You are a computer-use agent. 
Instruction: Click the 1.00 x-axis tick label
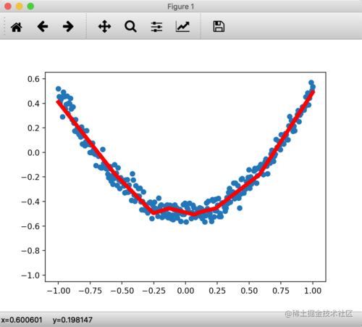point(313,291)
